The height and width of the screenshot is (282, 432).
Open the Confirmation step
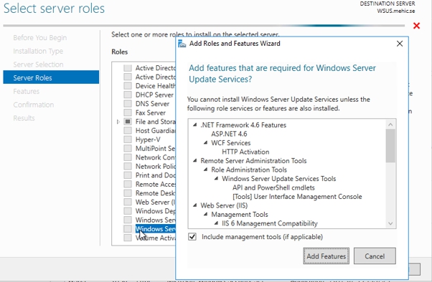coord(33,104)
